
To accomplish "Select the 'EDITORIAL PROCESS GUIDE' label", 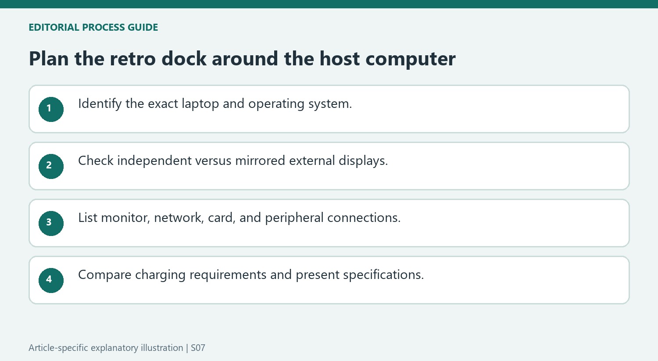I will (x=93, y=27).
